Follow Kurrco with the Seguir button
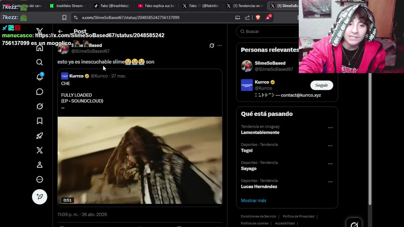Image resolution: width=404 pixels, height=227 pixels. click(322, 85)
